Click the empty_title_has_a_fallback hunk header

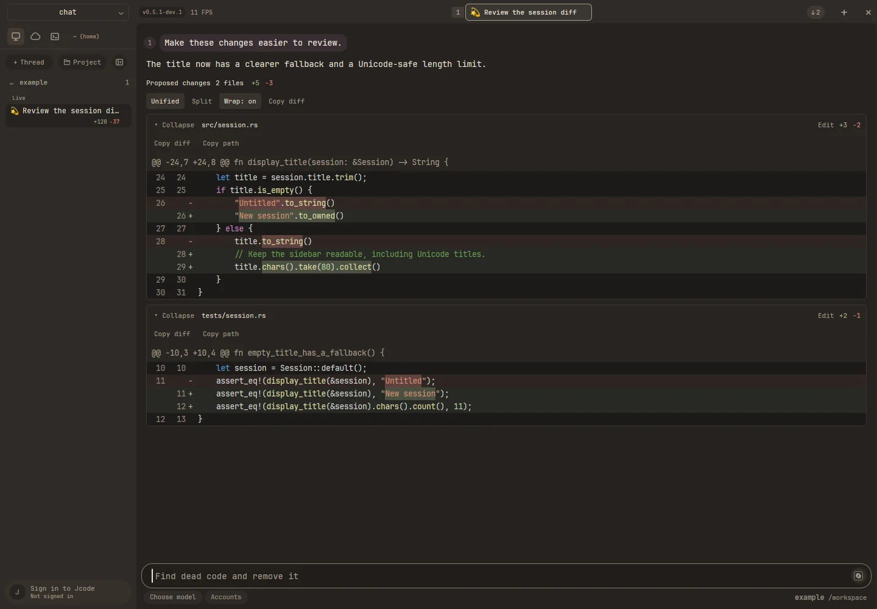[506, 353]
